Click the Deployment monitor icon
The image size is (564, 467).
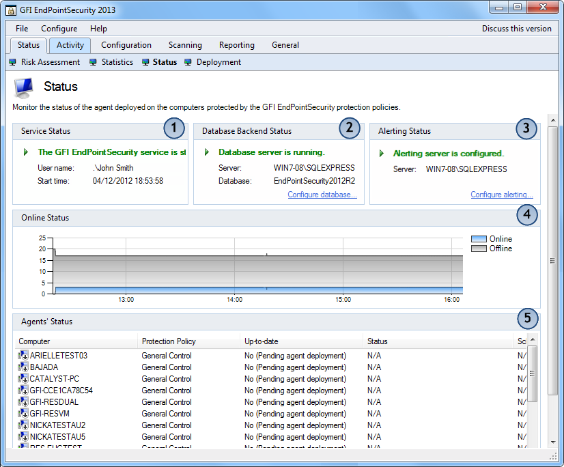tap(188, 62)
